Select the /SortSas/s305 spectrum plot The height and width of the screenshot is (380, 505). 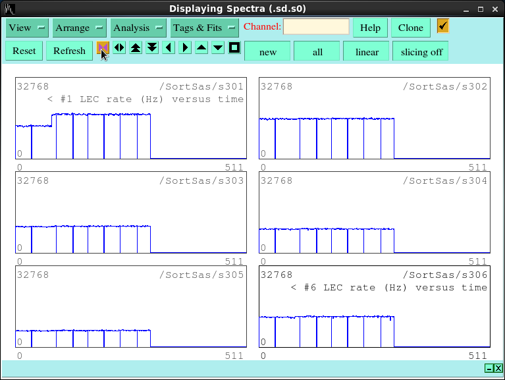click(131, 307)
